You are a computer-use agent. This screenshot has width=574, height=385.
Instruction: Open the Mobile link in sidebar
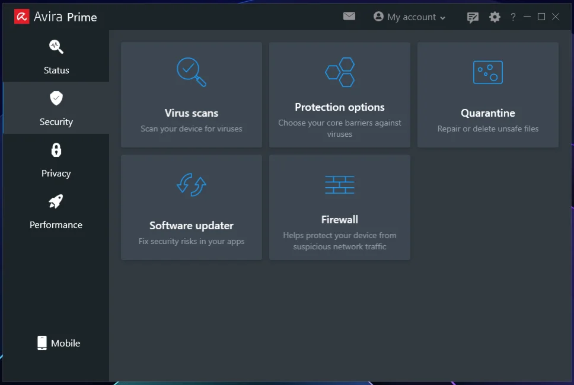coord(59,343)
